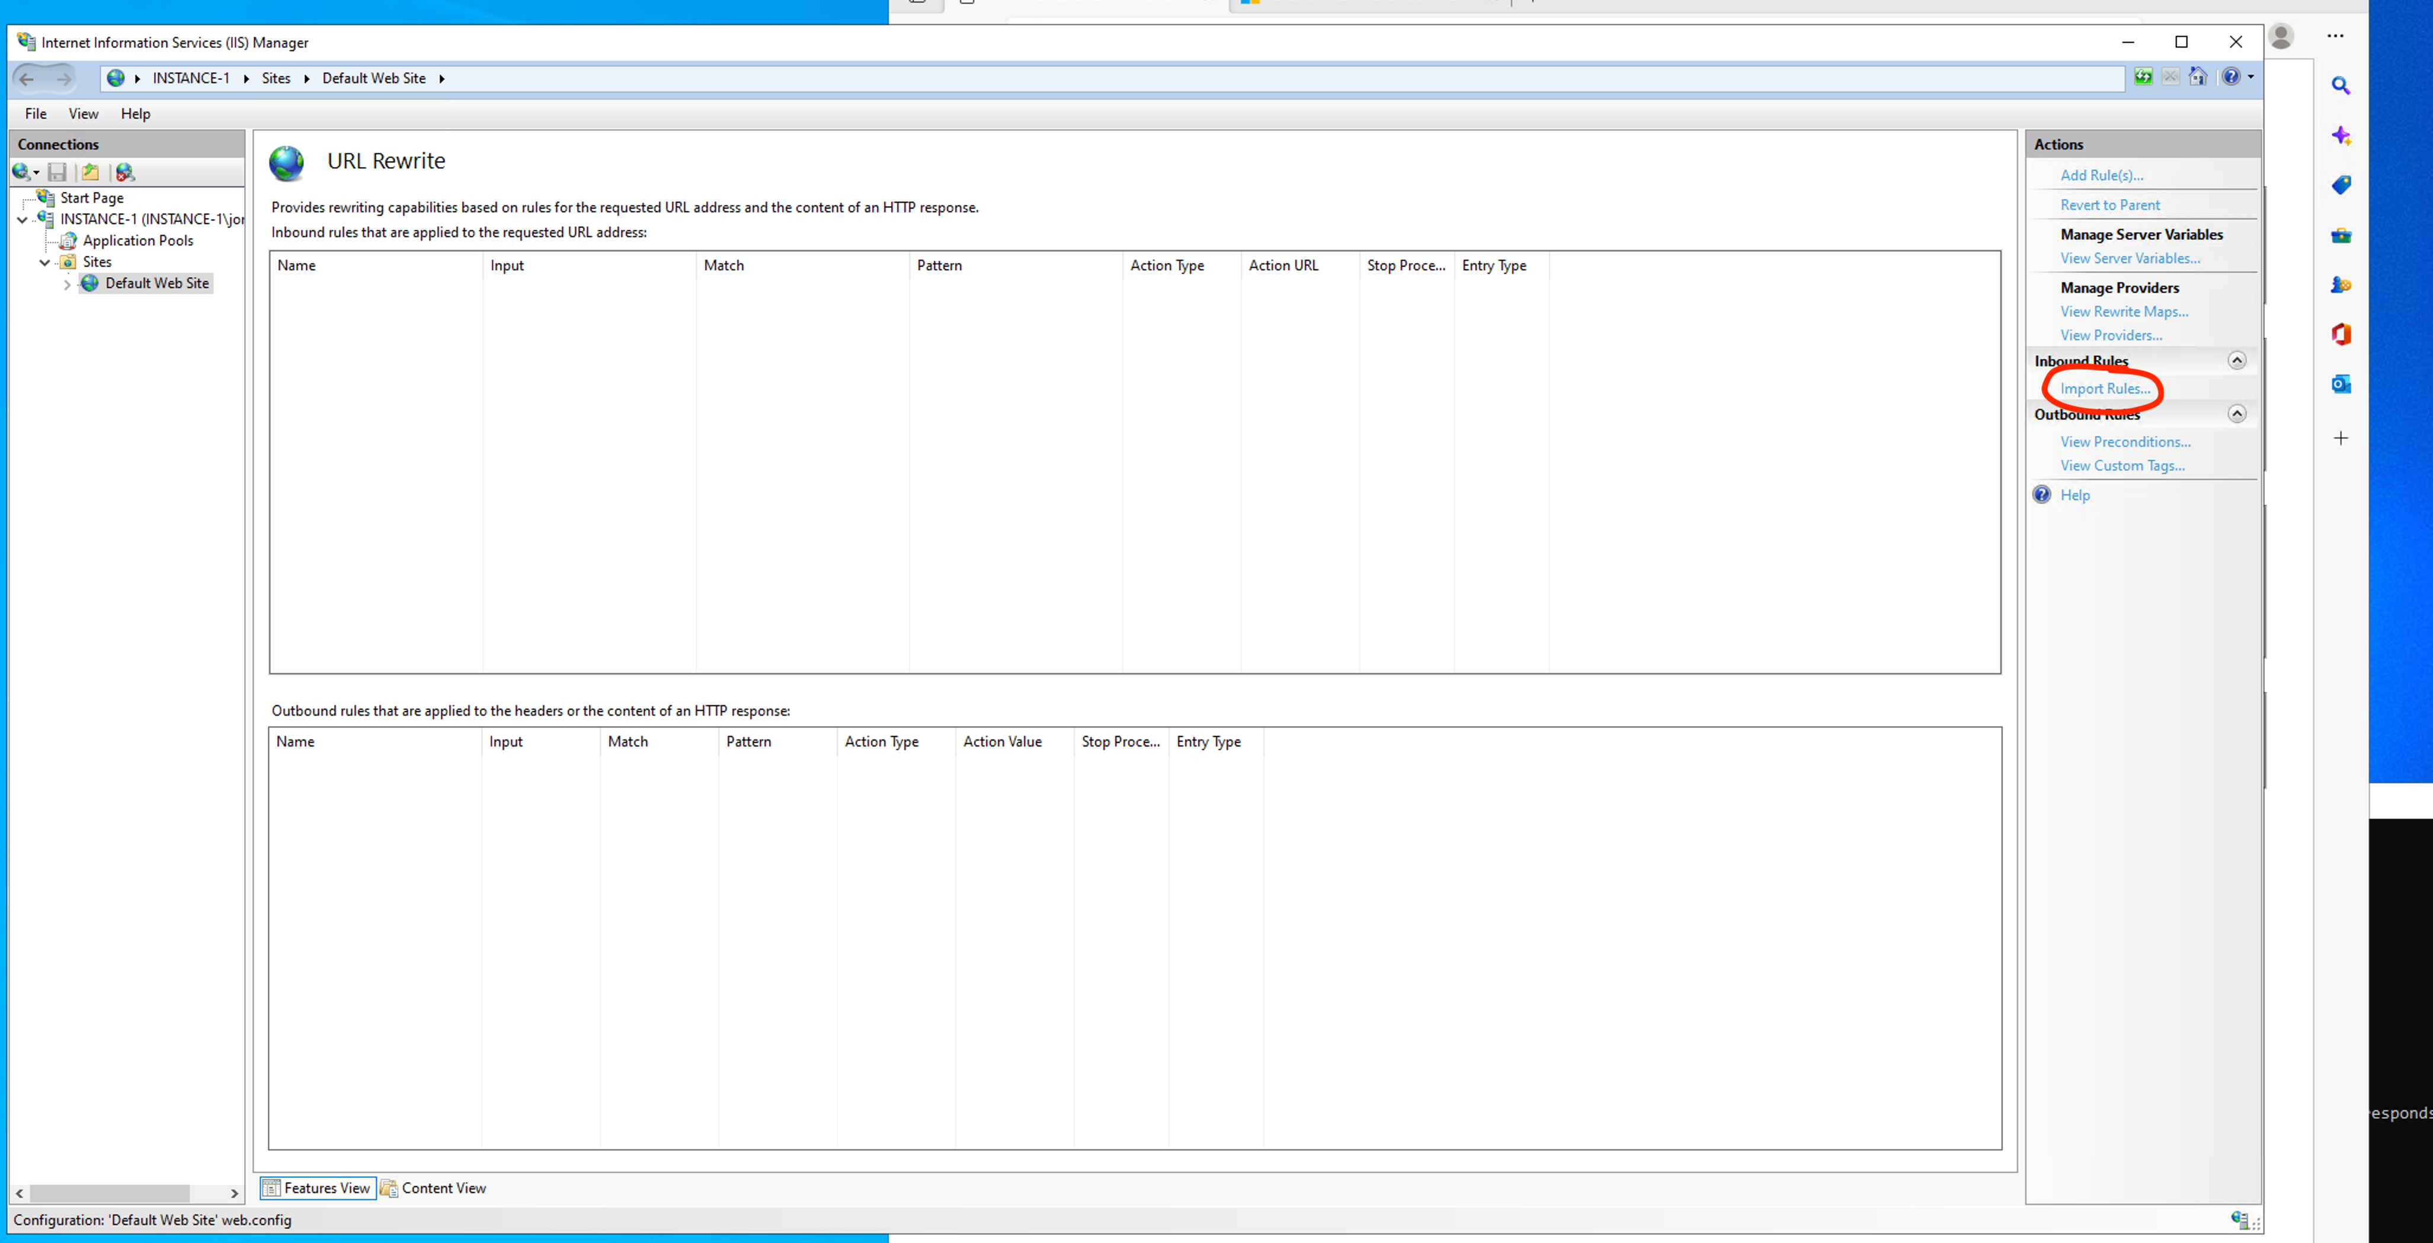Open the Edge settings and more ellipsis
This screenshot has width=2433, height=1243.
pos(2336,36)
